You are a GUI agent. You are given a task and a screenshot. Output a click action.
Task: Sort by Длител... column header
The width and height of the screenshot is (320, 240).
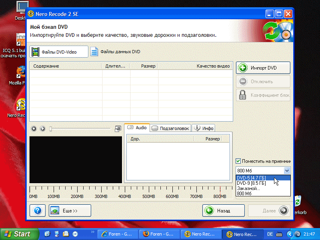pos(116,66)
